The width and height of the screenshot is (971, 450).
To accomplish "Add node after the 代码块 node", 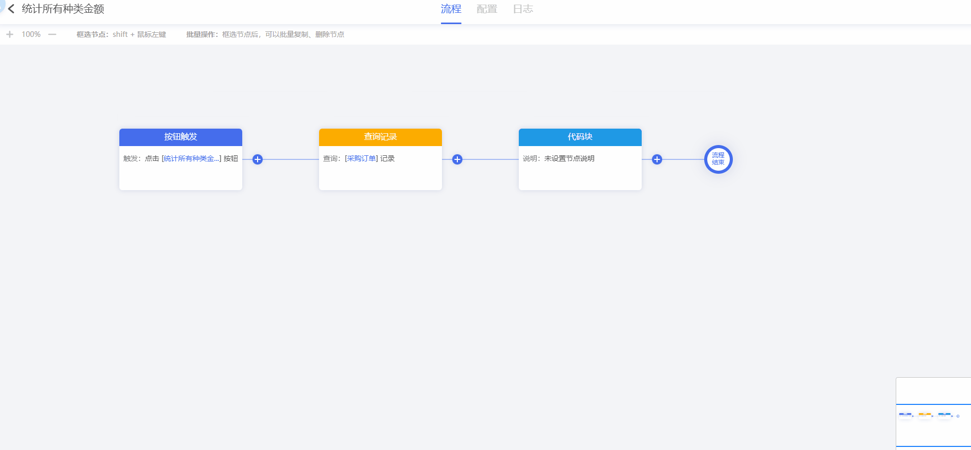I will click(x=657, y=159).
